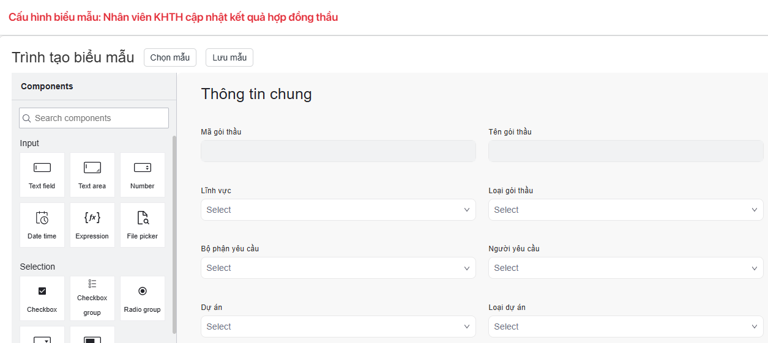Screen dimensions: 768x343
Task: Expand the Loại dự án select
Action: [x=625, y=326]
